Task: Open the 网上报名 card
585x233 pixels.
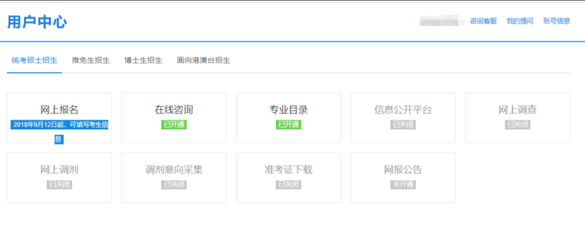Action: tap(59, 110)
